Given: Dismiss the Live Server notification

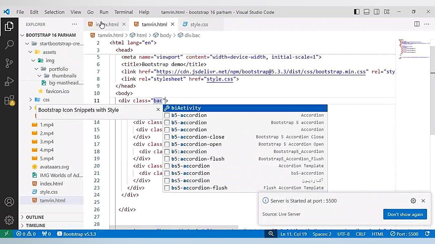Looking at the screenshot, I should click(423, 201).
